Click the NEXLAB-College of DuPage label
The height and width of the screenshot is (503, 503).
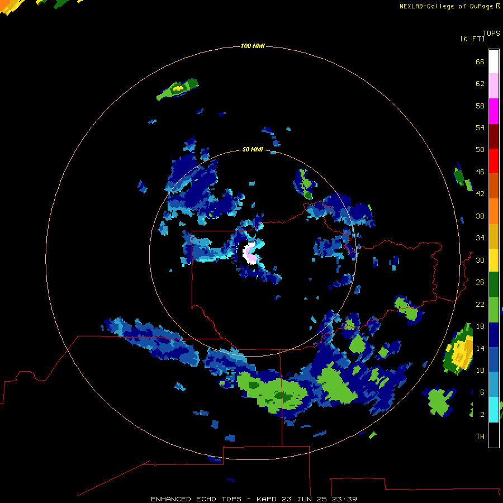449,6
